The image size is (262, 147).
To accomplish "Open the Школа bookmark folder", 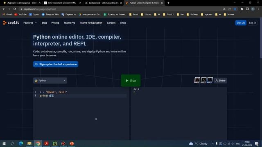I will coord(146,15).
